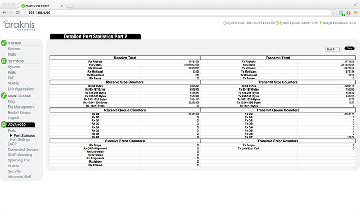
Task: Open the browser hamburger menu
Action: click(356, 13)
